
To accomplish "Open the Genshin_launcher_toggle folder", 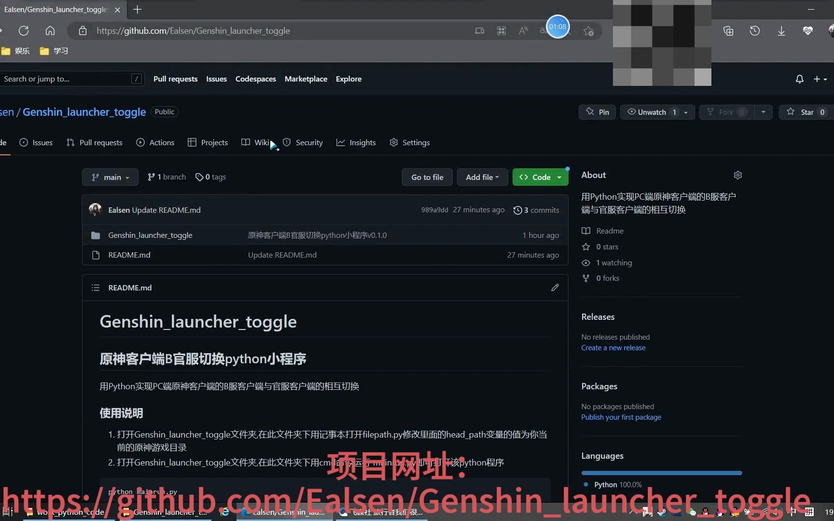I will point(150,235).
